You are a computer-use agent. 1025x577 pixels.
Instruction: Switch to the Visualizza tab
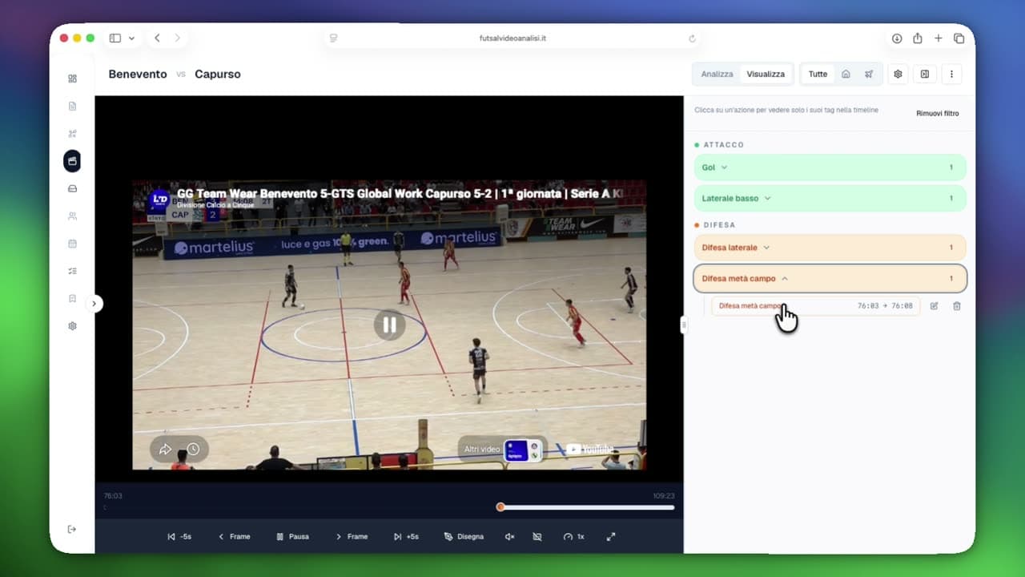[x=766, y=74]
